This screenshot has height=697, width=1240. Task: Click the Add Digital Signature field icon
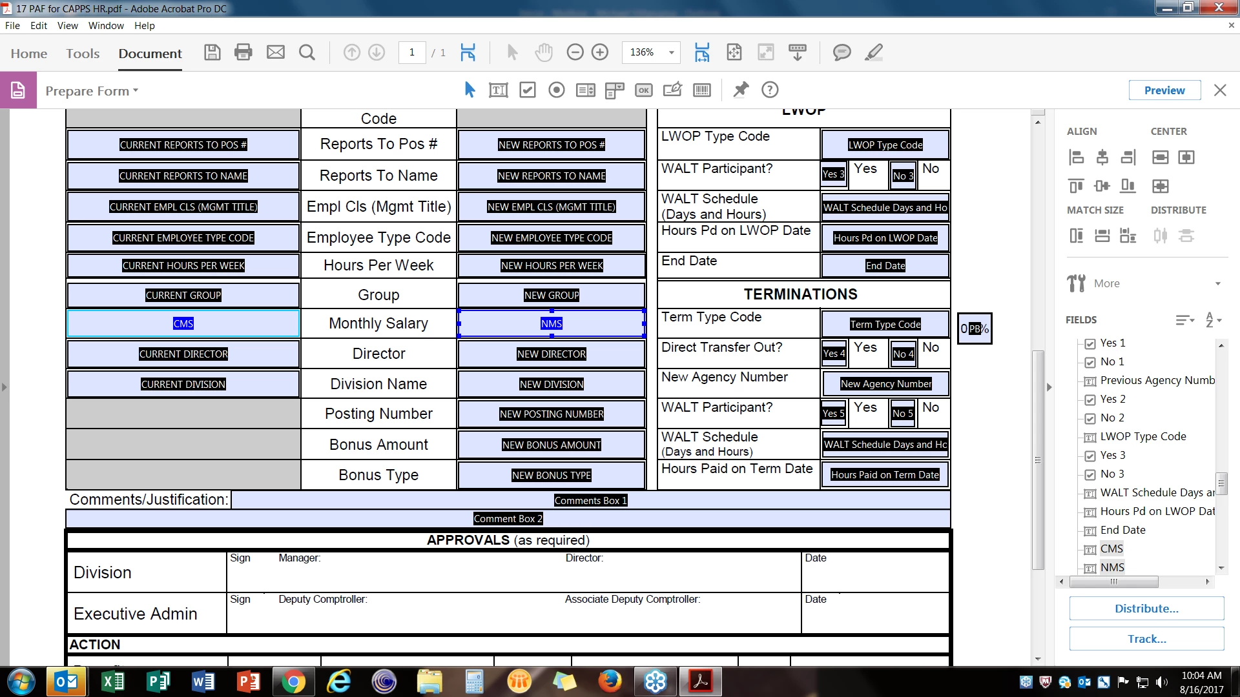tap(672, 90)
